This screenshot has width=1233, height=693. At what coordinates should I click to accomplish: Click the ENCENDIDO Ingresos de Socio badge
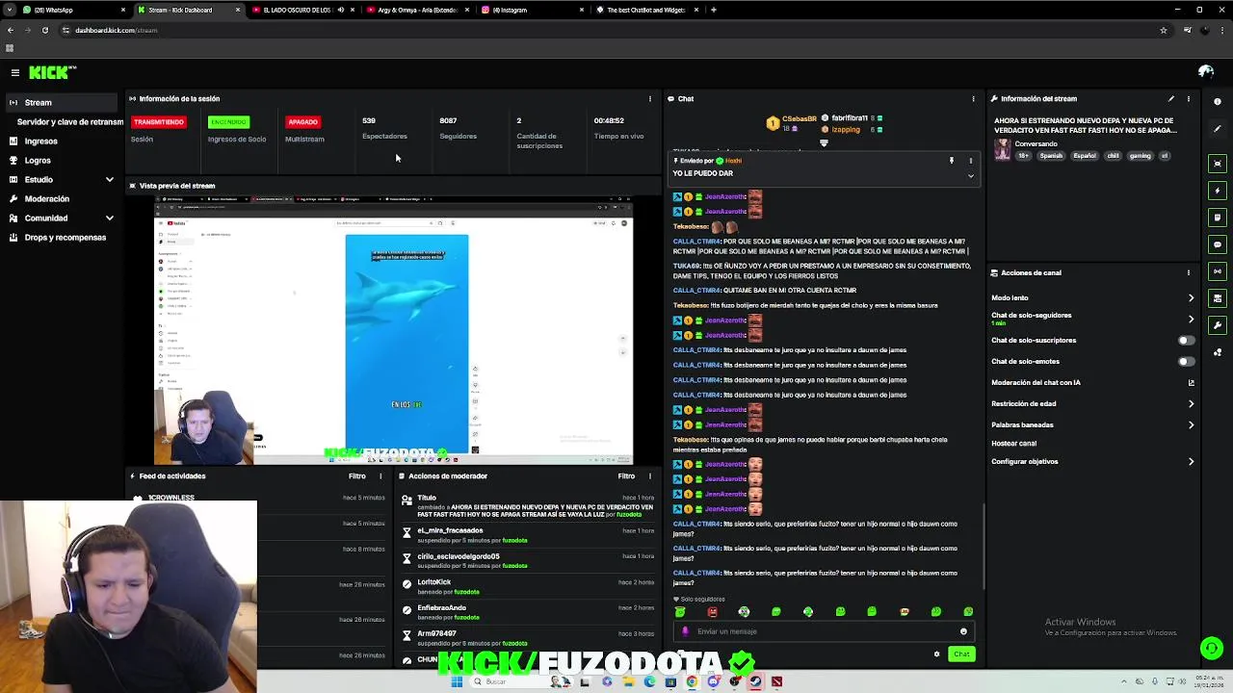click(228, 122)
